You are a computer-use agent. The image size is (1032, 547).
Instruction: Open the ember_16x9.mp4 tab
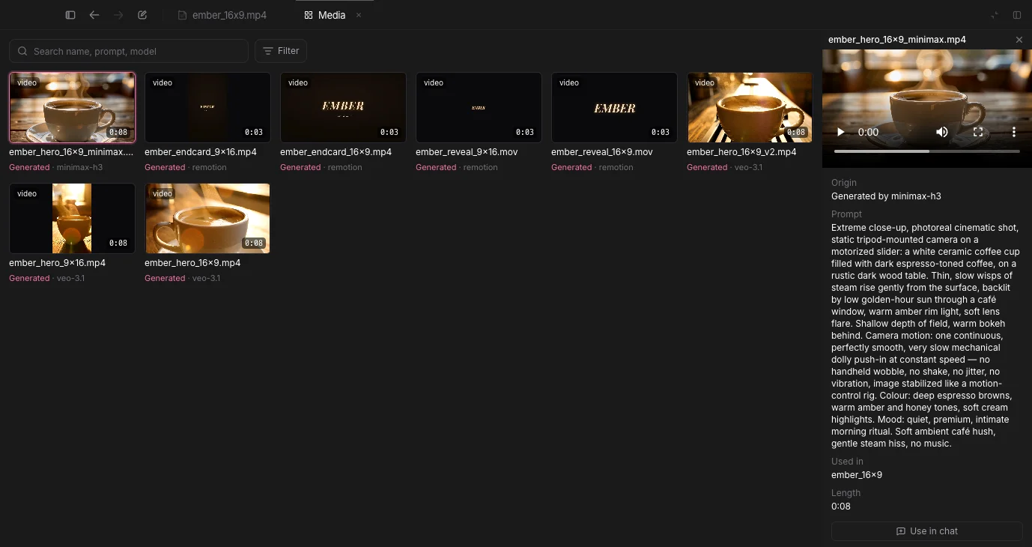coord(222,15)
